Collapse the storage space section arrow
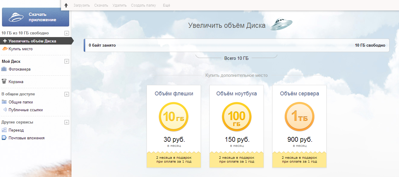399x177 pixels. click(x=67, y=33)
